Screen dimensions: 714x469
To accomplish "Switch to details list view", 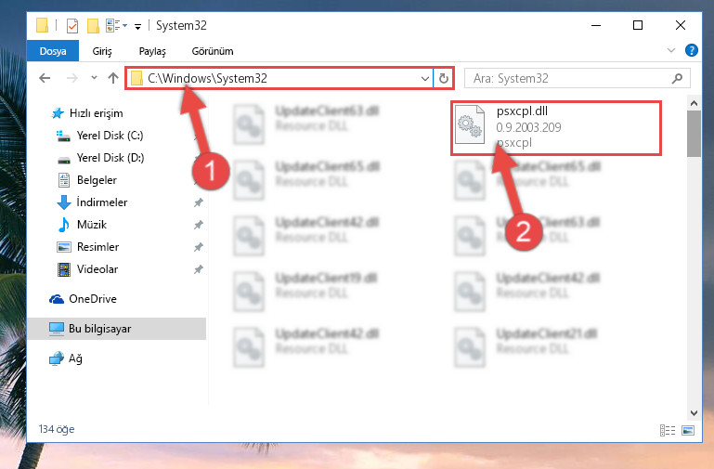I will coord(668,430).
